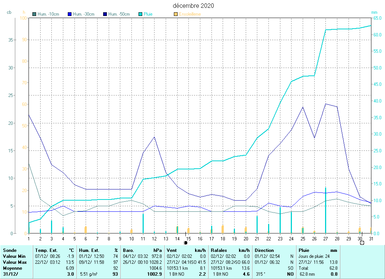Click the full moon icon below day 30

(362, 243)
